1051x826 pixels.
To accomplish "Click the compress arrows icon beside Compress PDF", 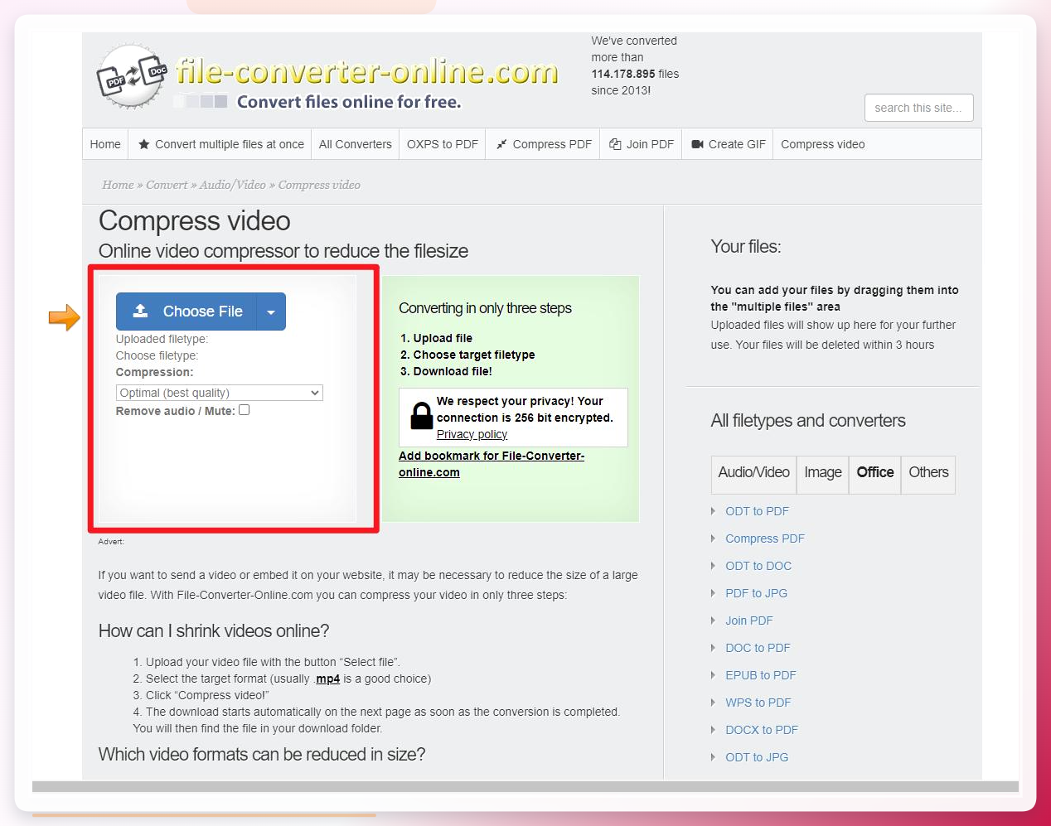I will point(501,144).
